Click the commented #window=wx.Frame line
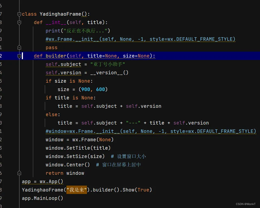This screenshot has height=208, width=260. (151, 131)
